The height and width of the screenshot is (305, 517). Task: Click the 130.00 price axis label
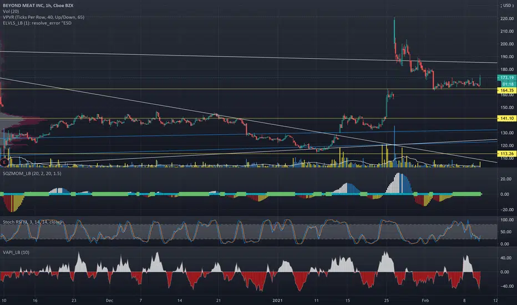[x=507, y=133]
